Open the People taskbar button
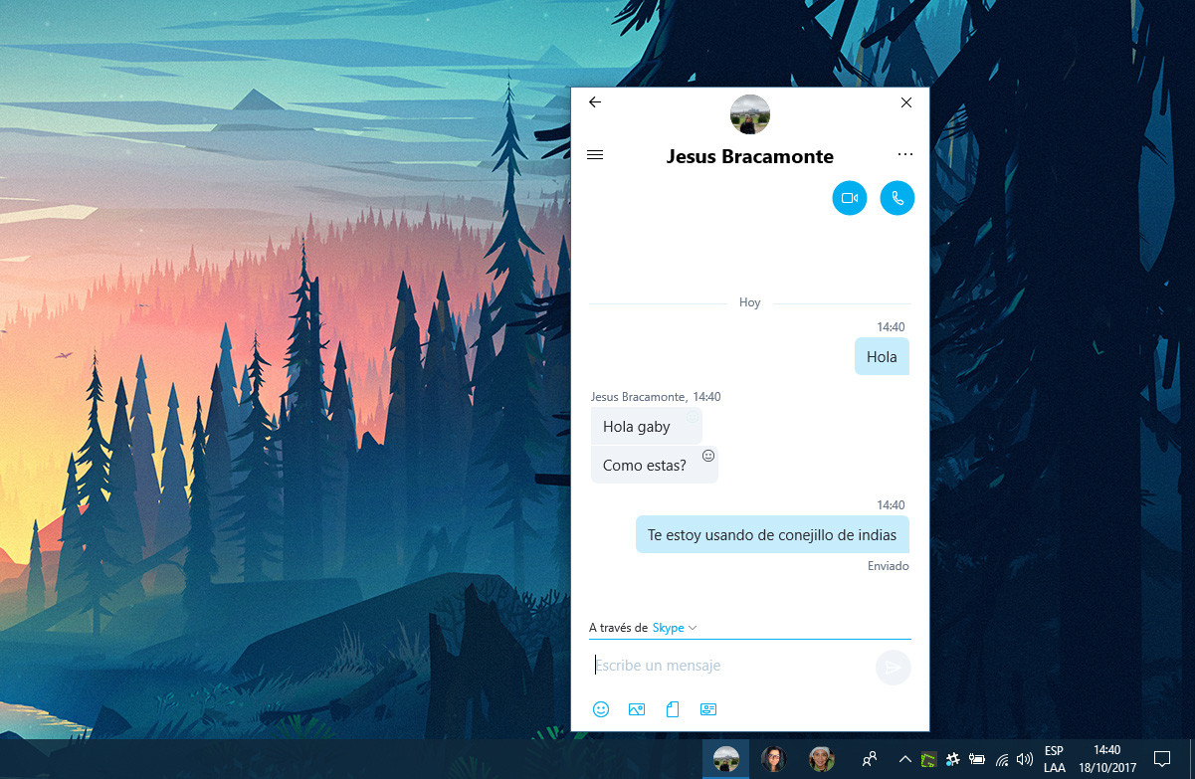 point(870,759)
